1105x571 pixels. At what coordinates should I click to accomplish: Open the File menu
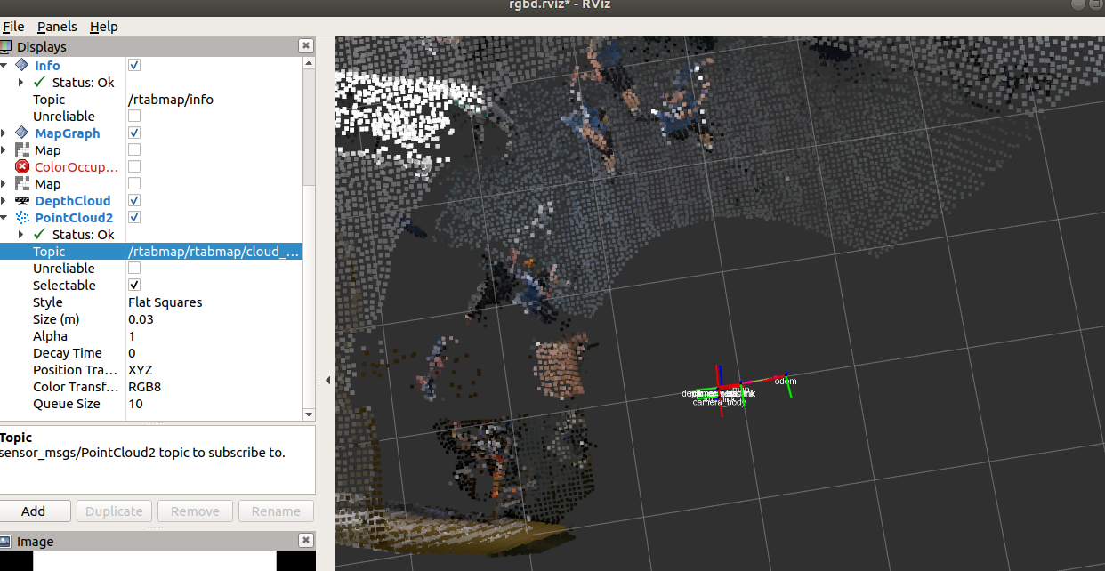tap(13, 27)
